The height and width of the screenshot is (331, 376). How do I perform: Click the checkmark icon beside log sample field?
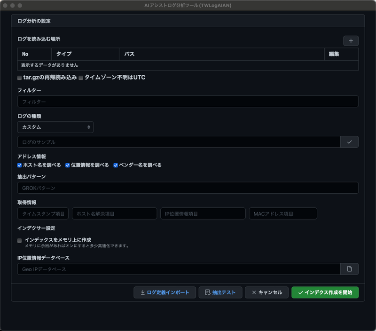click(x=349, y=142)
